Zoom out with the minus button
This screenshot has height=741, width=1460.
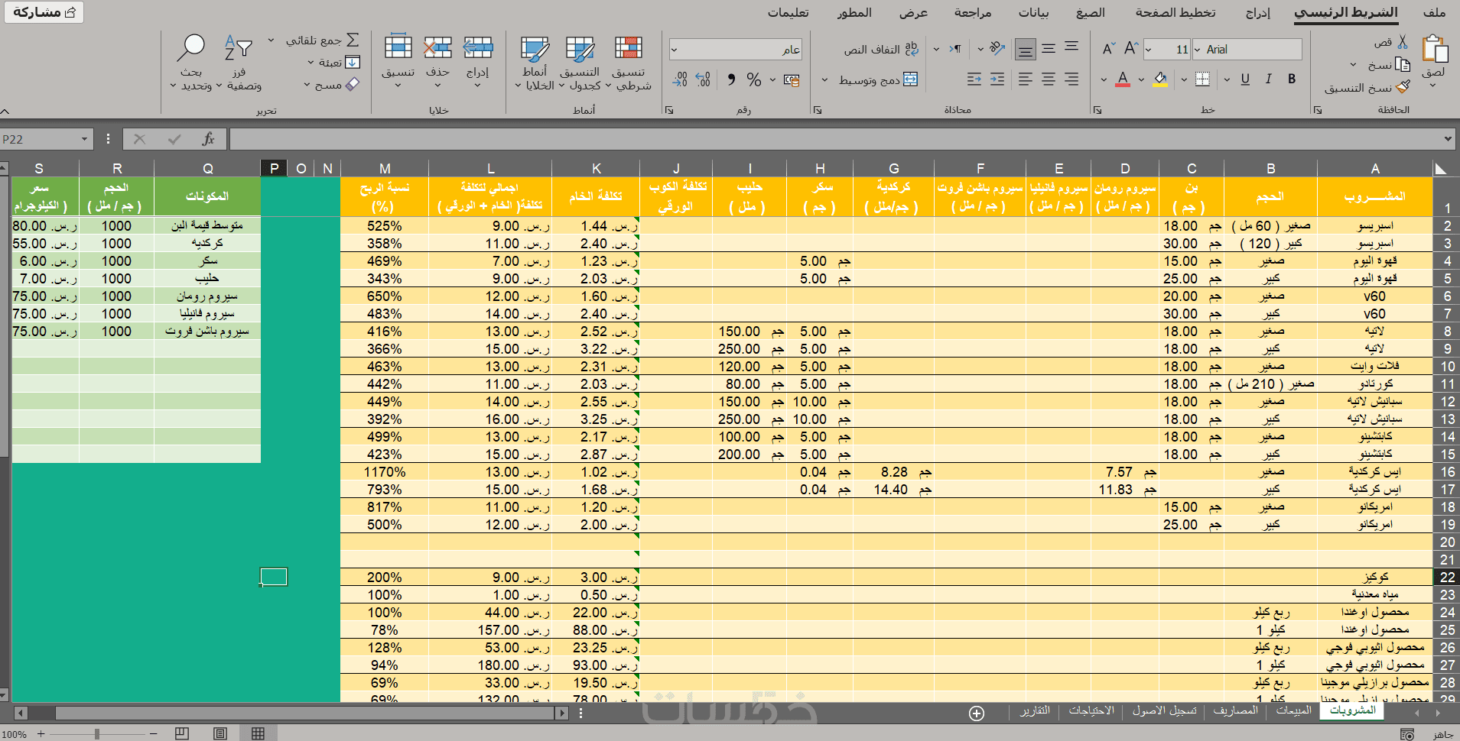[x=153, y=733]
